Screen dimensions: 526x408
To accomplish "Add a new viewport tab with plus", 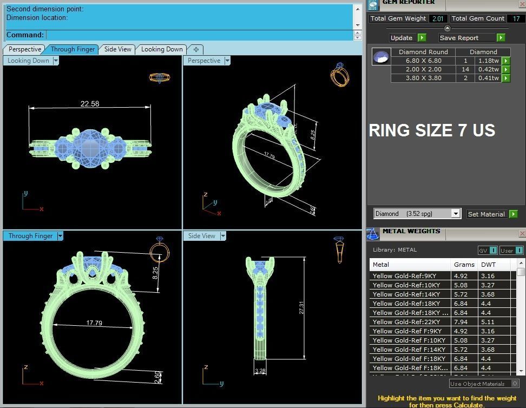I will click(x=196, y=49).
